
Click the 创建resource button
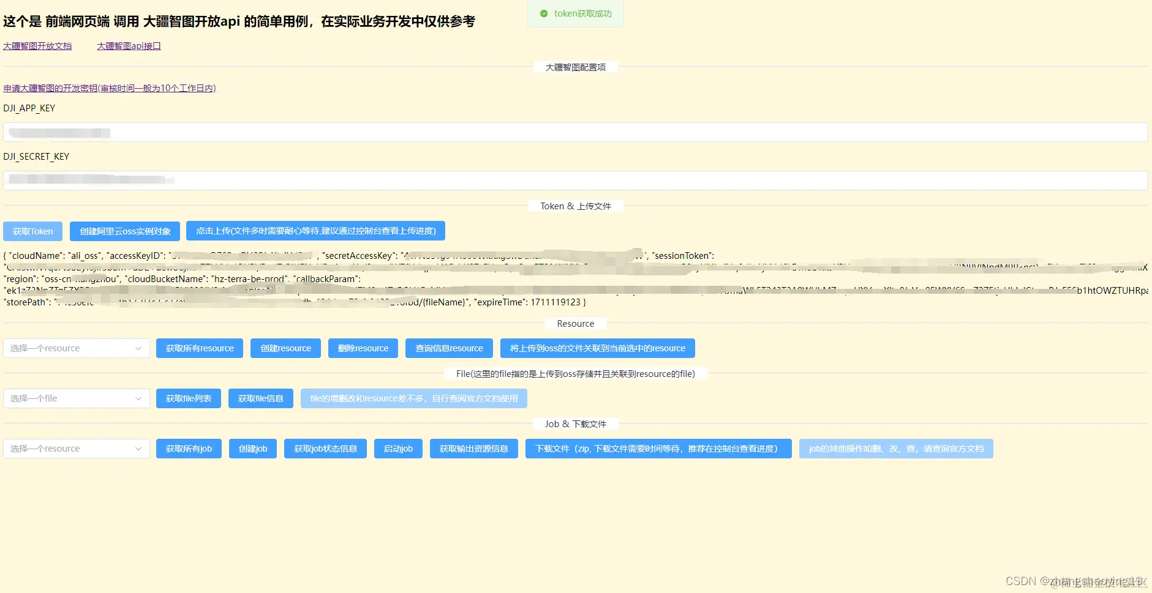286,348
